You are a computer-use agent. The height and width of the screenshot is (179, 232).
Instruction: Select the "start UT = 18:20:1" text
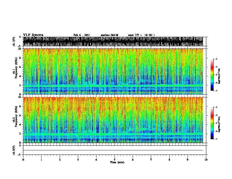[x=141, y=35]
